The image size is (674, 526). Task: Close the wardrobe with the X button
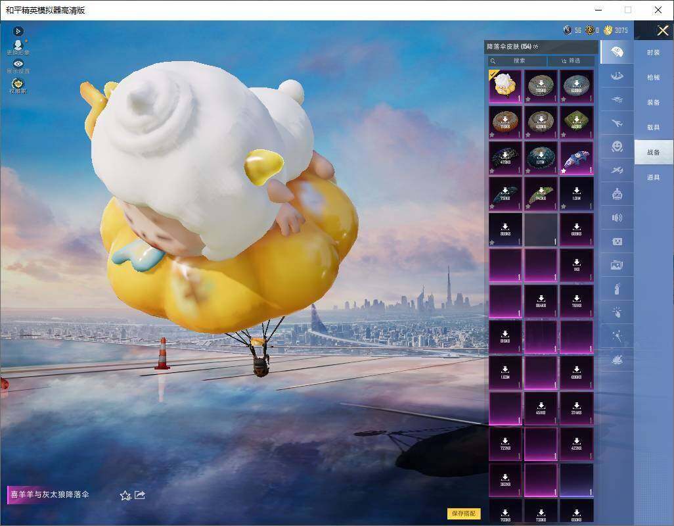662,30
